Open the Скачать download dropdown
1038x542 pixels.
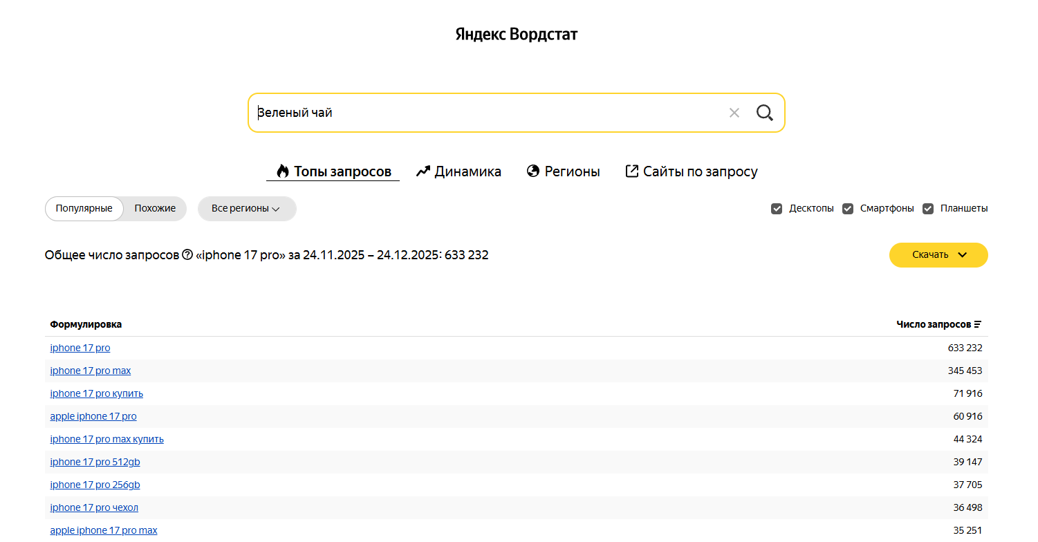938,255
